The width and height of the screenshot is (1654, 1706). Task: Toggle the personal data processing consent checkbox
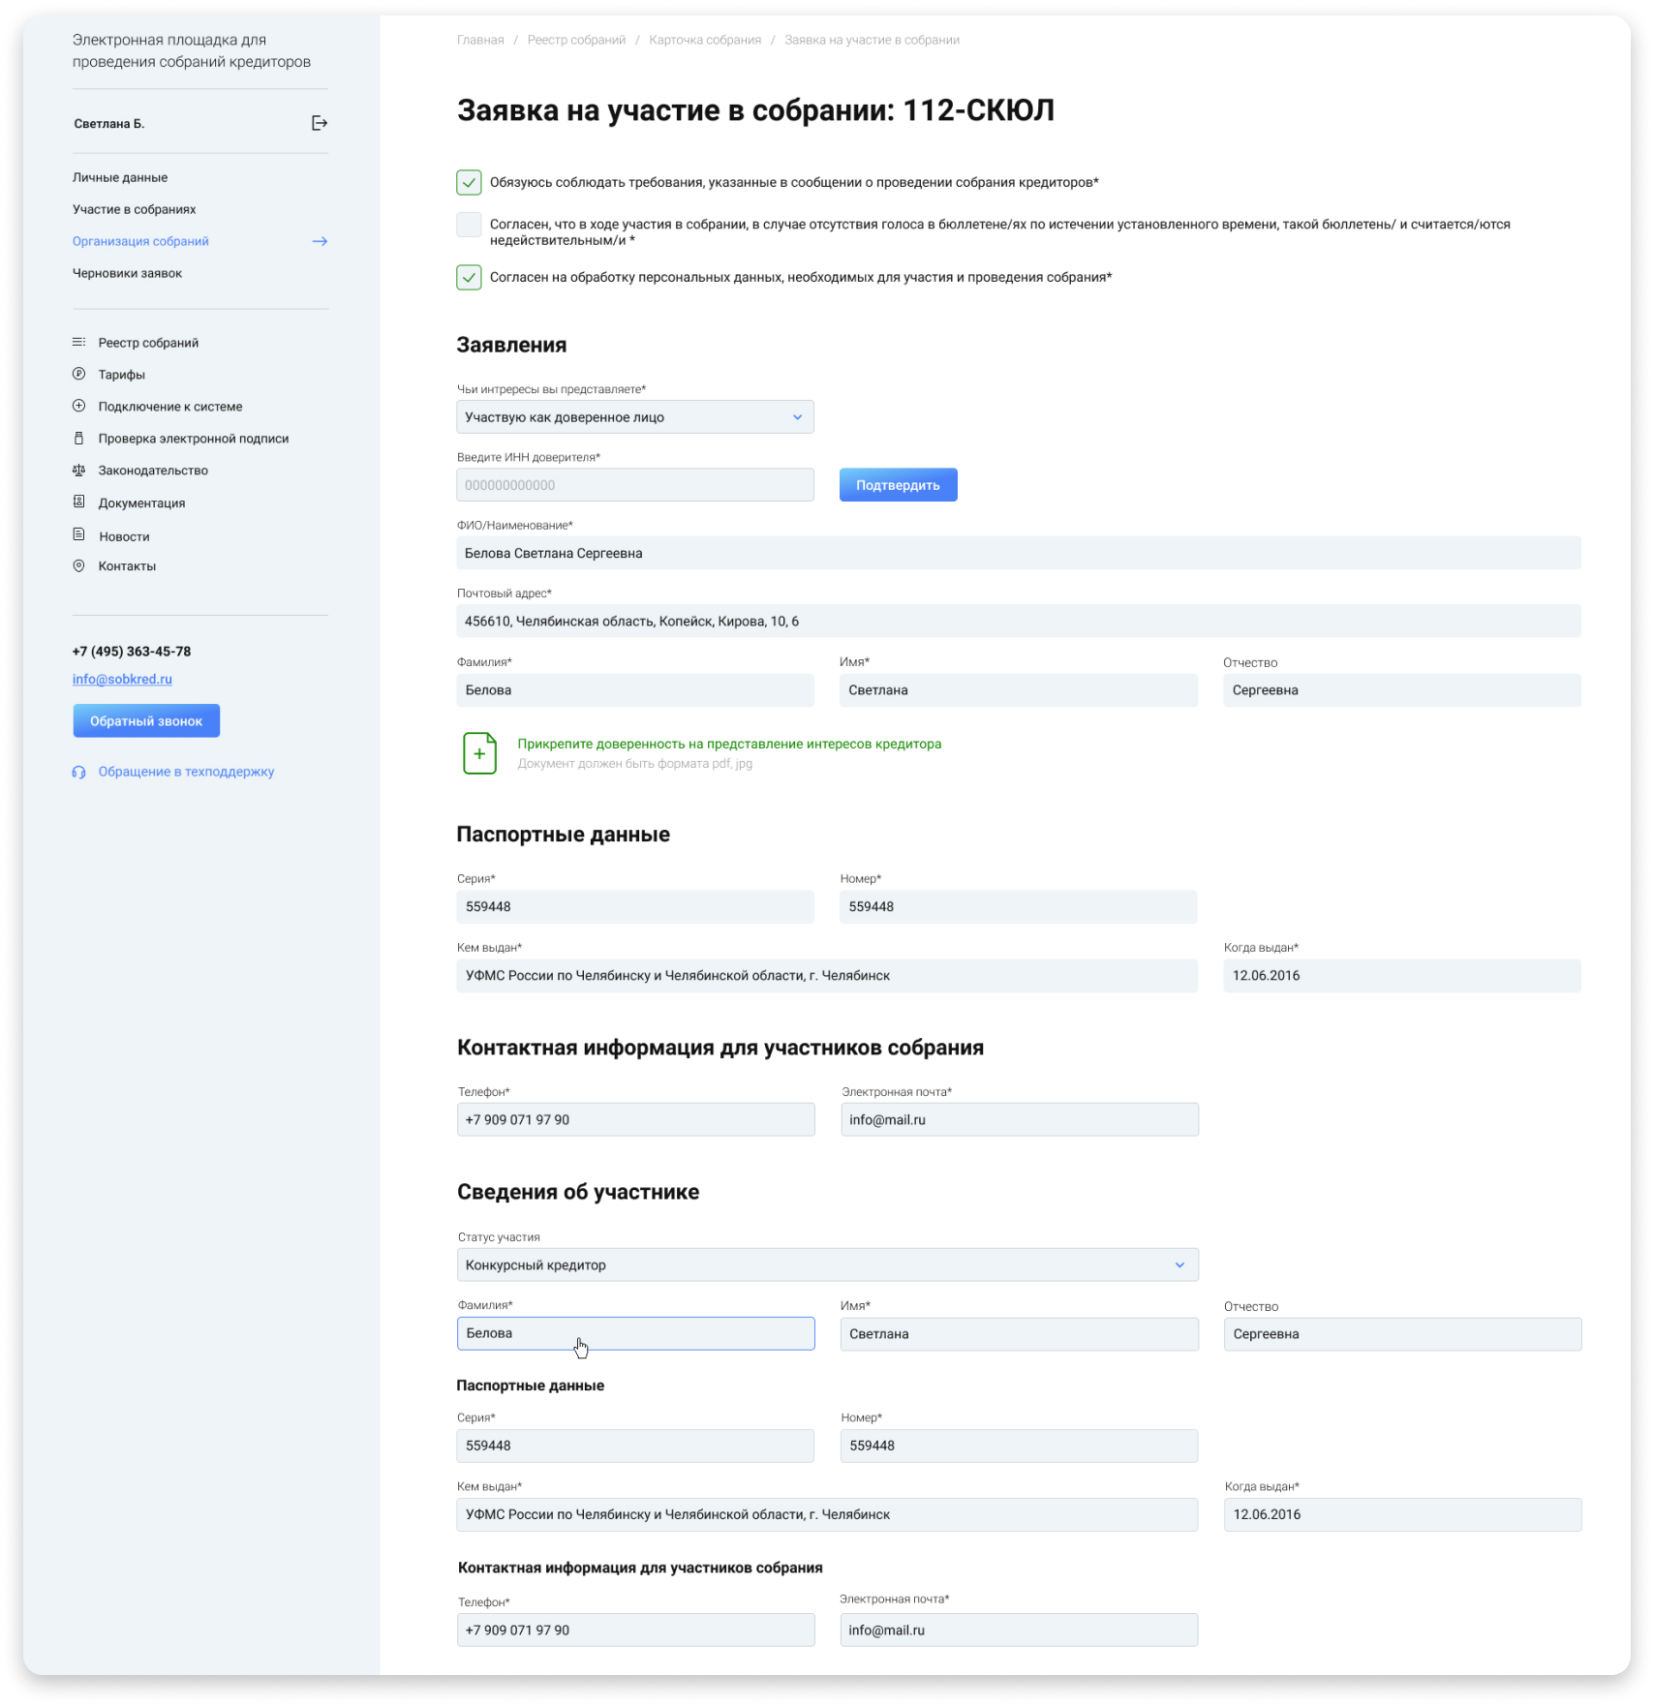[x=469, y=278]
